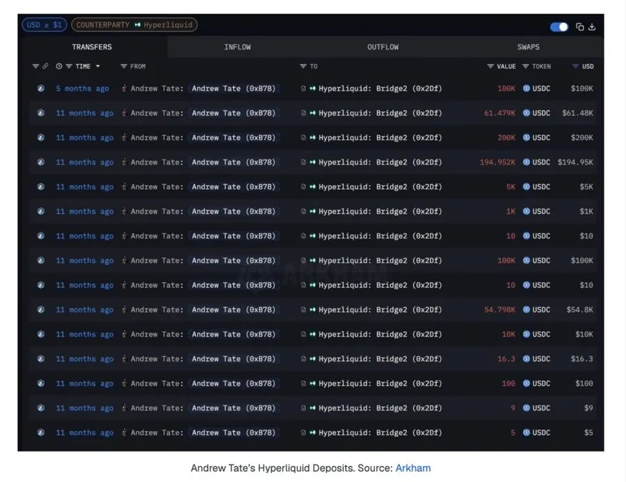Image resolution: width=626 pixels, height=482 pixels.
Task: Click the 'USD ≥ $1' filter pill
Action: [44, 24]
